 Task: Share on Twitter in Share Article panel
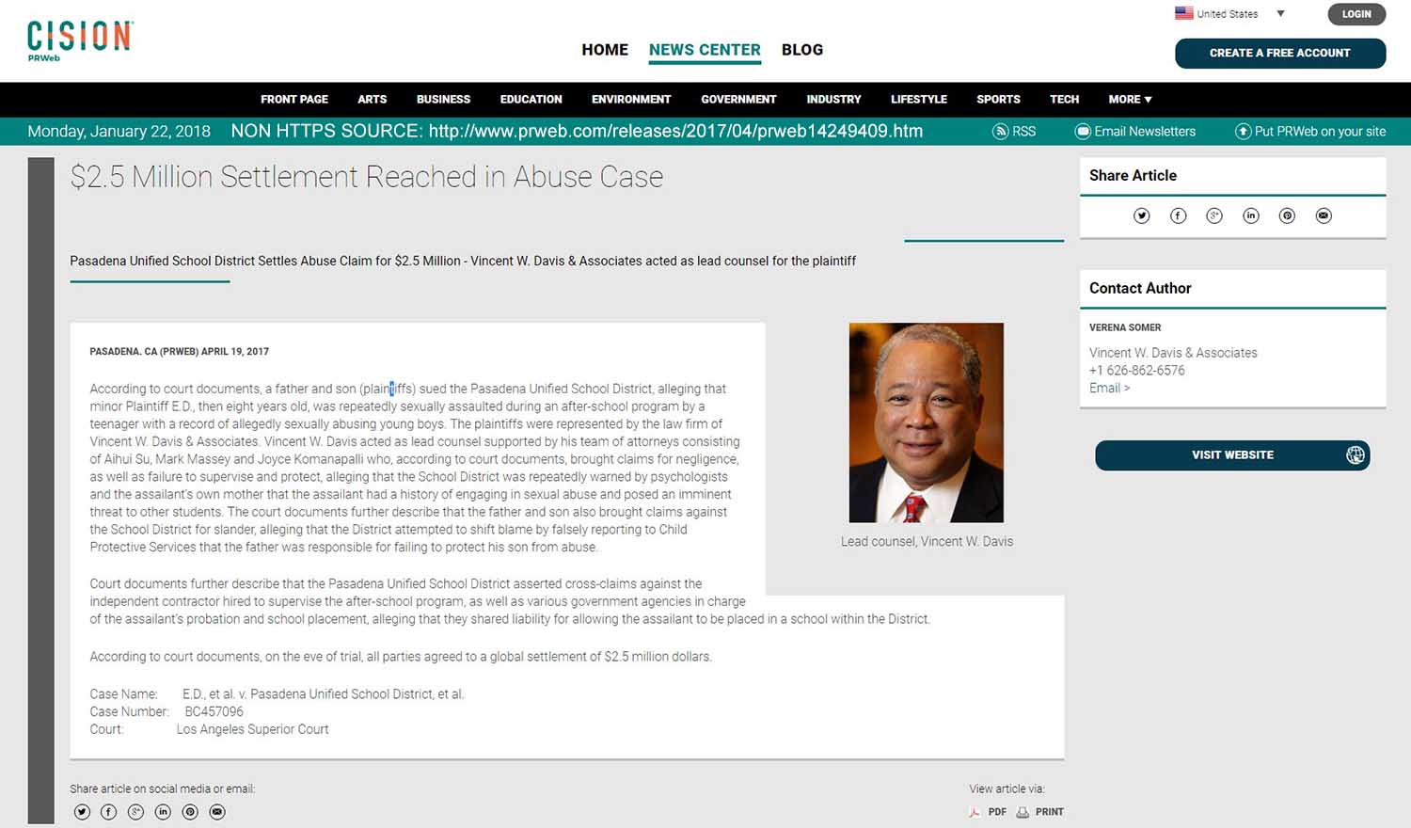pos(1142,215)
